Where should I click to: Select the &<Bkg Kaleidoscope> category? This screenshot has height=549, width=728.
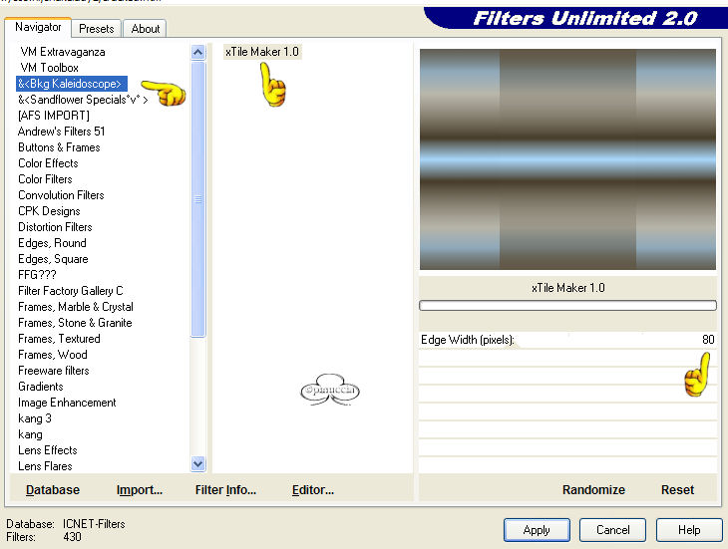click(x=72, y=84)
